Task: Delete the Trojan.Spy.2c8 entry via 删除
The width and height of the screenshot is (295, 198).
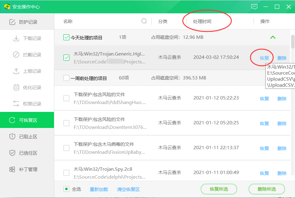Action: coord(282,173)
